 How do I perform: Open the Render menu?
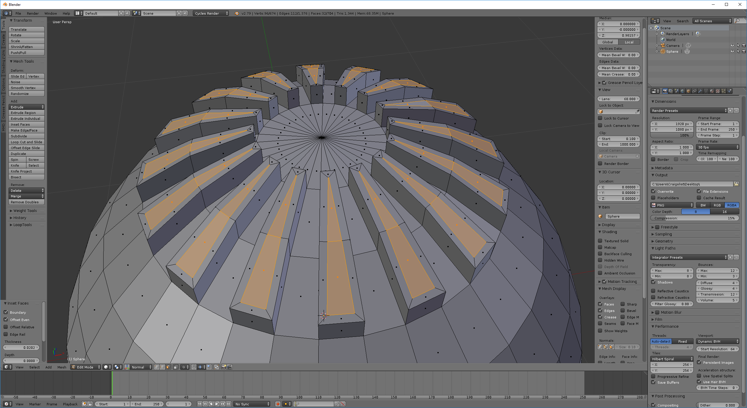coord(33,13)
